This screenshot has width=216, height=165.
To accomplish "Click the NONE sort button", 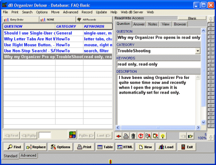I will tap(58, 20).
